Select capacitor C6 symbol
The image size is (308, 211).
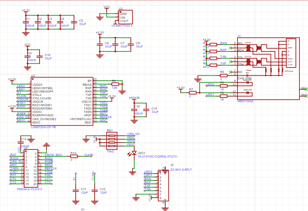pos(100,45)
